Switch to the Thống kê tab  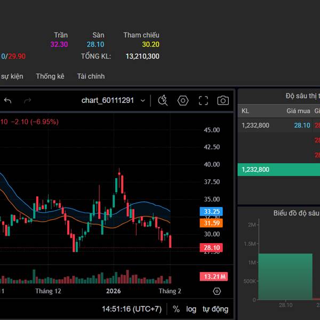click(50, 76)
